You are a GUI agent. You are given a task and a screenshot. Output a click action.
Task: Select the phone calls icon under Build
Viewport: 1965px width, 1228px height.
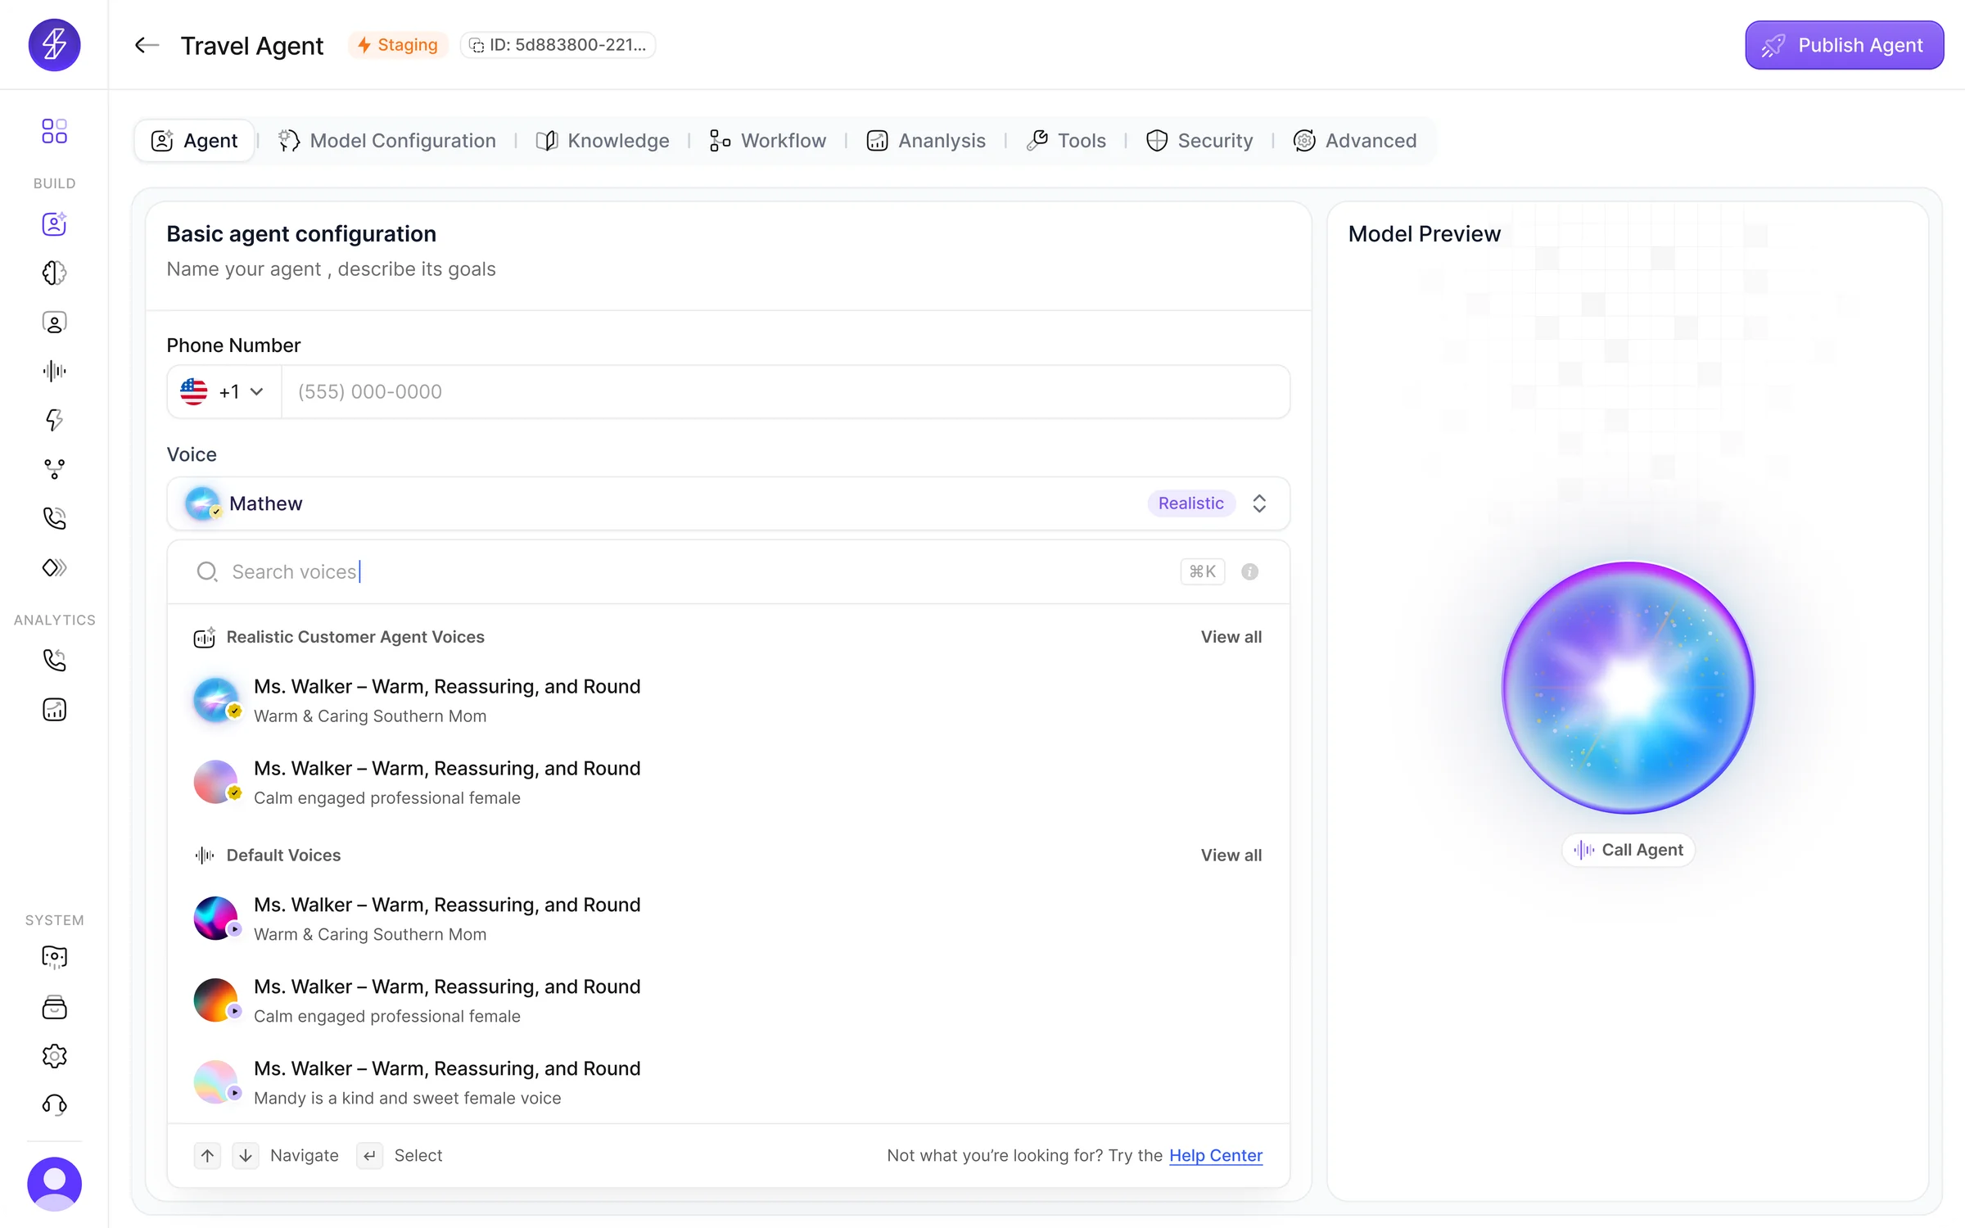coord(54,518)
